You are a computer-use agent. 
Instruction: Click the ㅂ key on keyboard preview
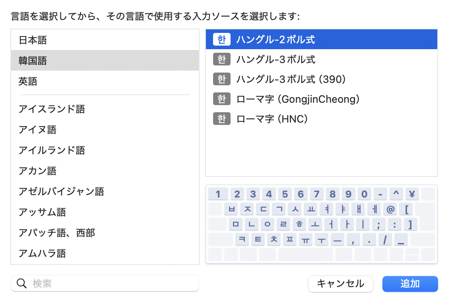(231, 209)
